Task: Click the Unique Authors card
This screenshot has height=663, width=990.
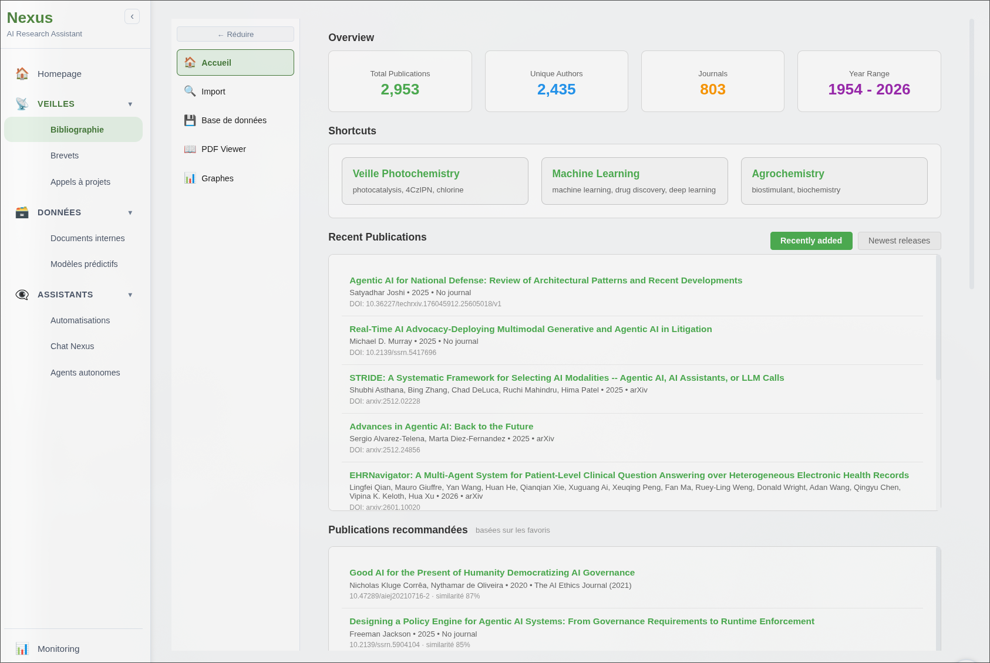Action: pos(556,81)
